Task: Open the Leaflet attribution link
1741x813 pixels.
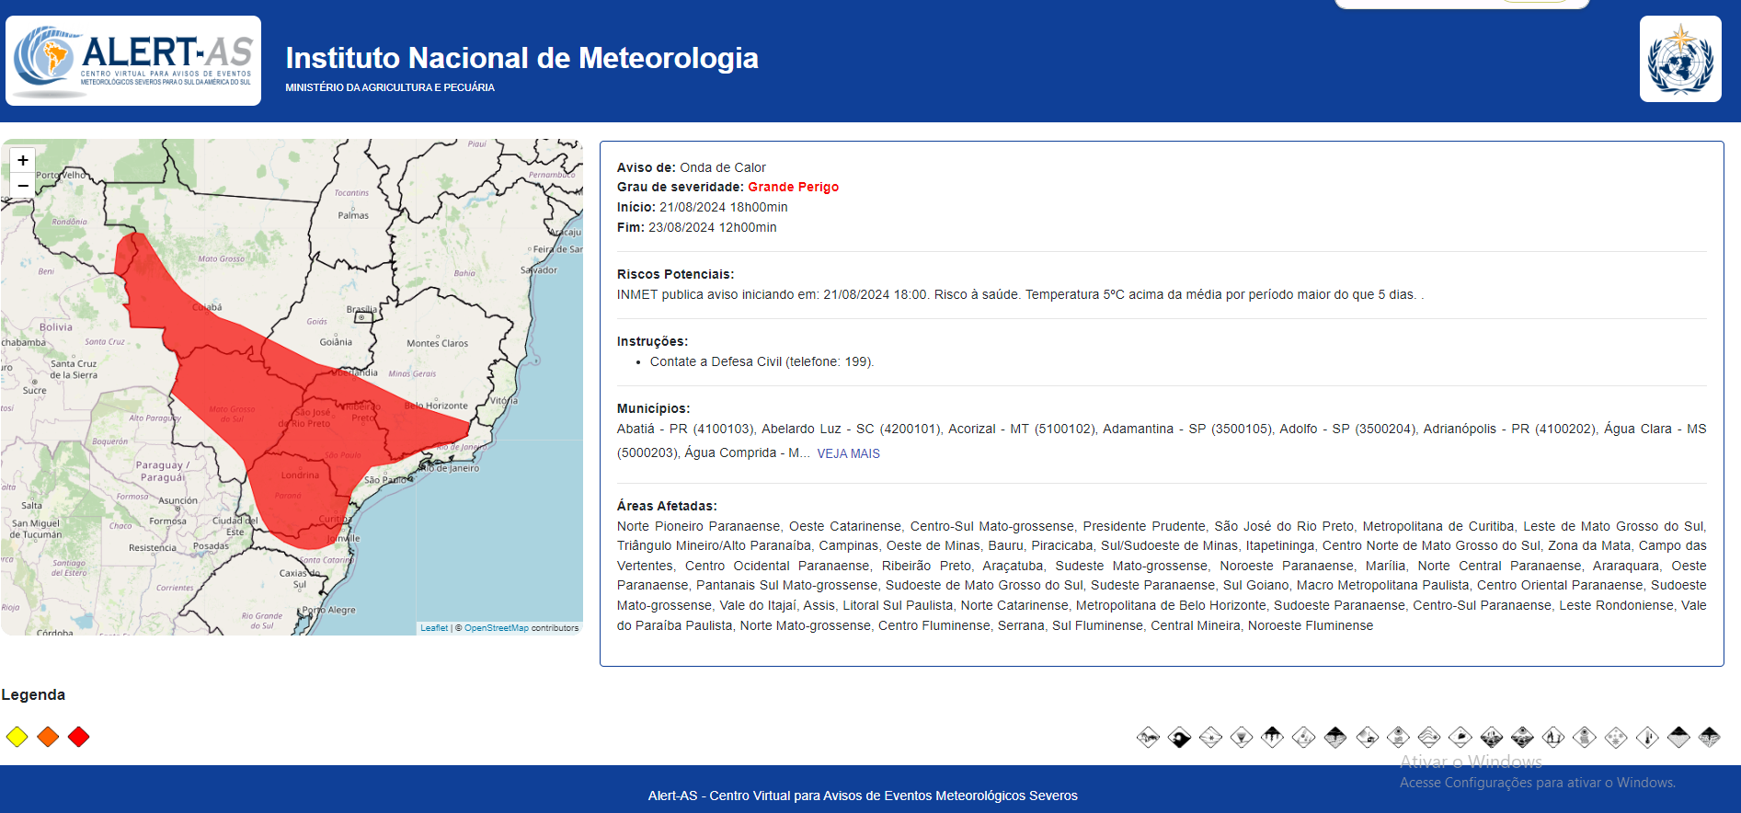Action: (x=433, y=628)
